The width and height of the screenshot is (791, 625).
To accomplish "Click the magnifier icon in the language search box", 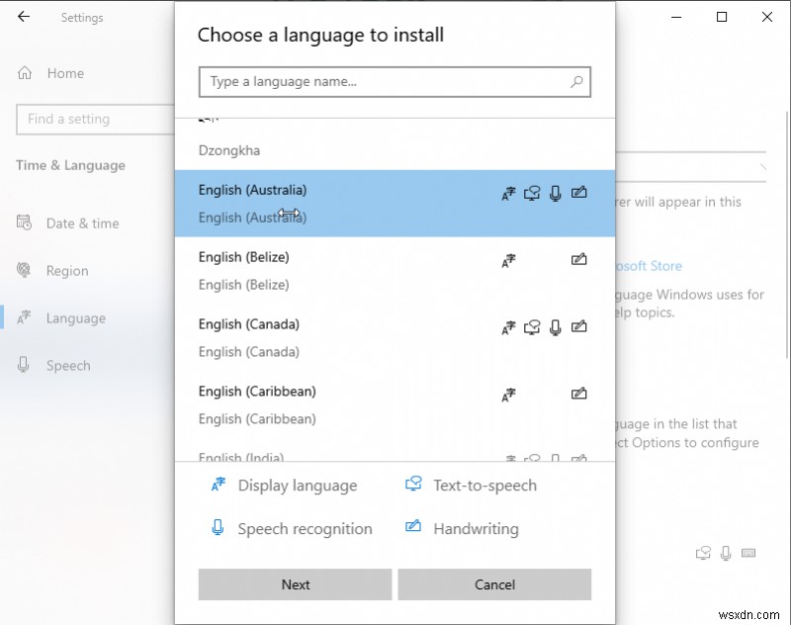I will click(x=576, y=82).
